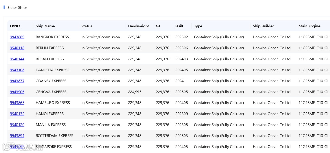Select Ship Builder cell in GDANSK EXPRESS row
Screen dimensions: 330x153
tap(272, 81)
